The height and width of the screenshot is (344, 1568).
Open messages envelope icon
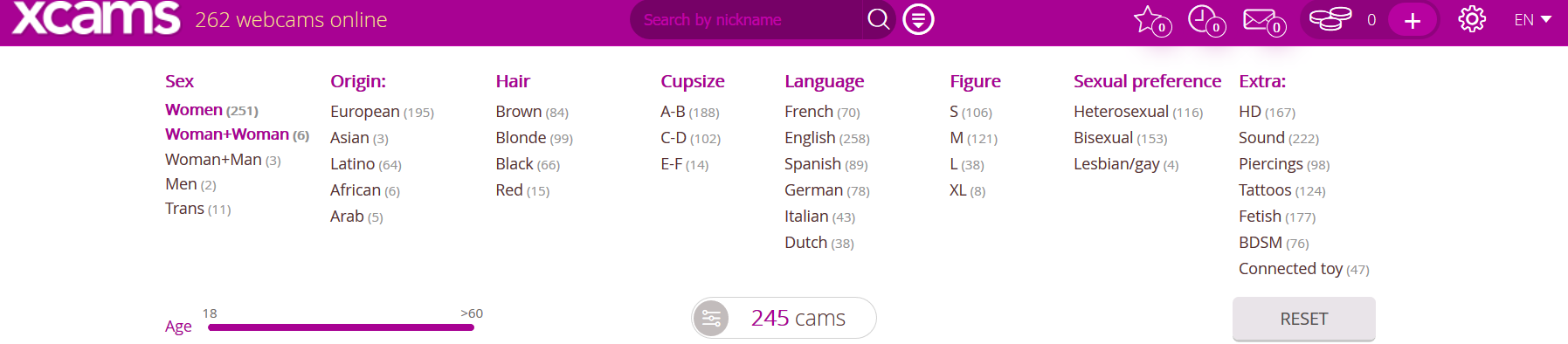[x=1264, y=20]
